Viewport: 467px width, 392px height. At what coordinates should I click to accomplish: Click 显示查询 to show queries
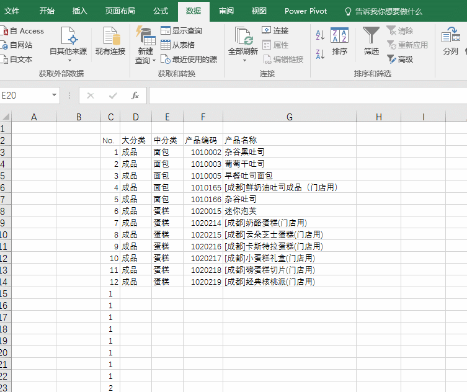180,31
